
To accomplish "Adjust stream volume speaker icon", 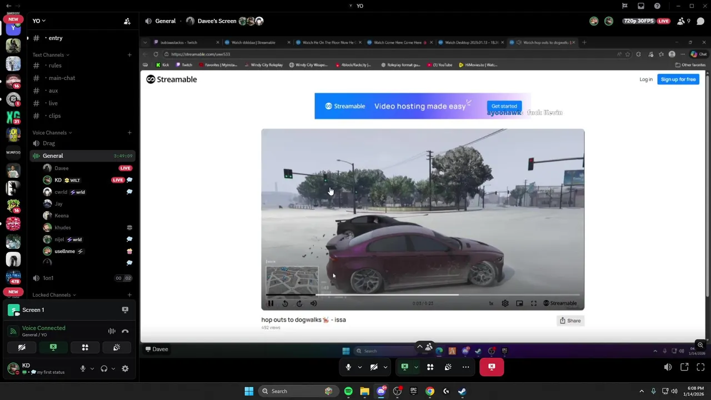I will pos(668,367).
